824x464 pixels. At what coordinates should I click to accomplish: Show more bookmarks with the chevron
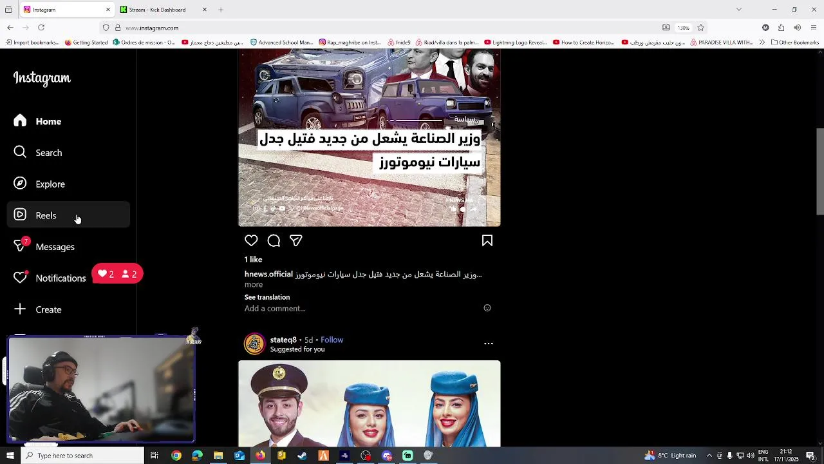pos(762,43)
